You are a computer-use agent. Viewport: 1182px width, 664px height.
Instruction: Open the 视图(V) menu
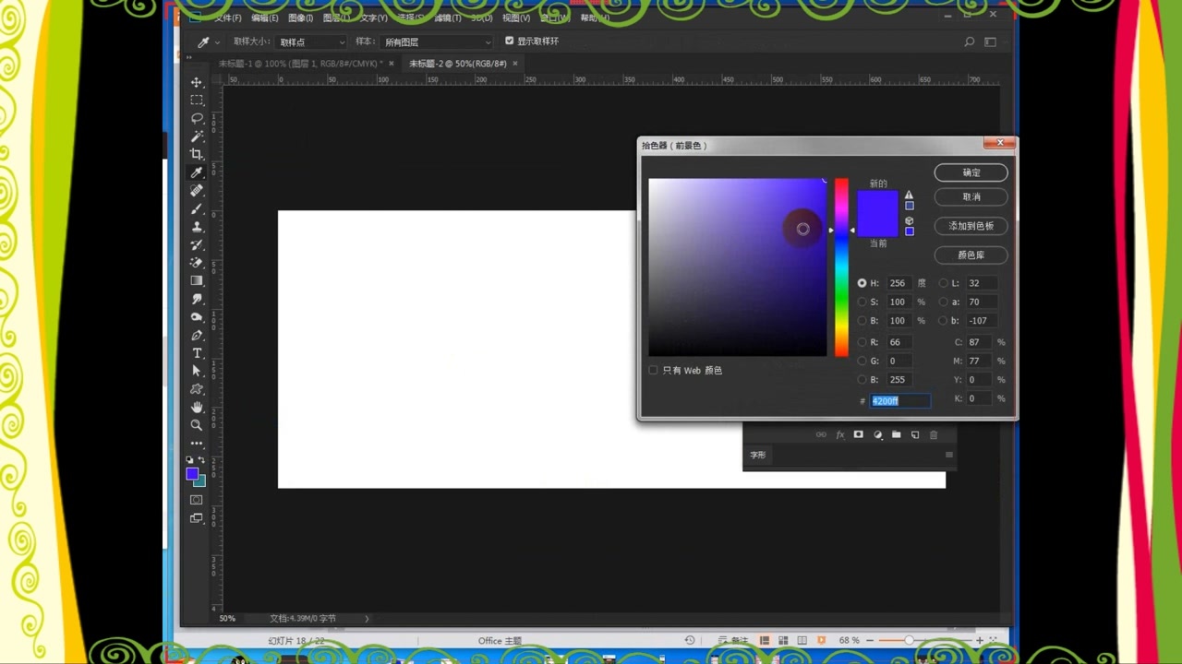click(x=516, y=18)
